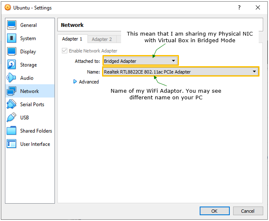Screen dimensions: 269x221
Task: Select the Storage disk icon
Action: click(x=12, y=65)
